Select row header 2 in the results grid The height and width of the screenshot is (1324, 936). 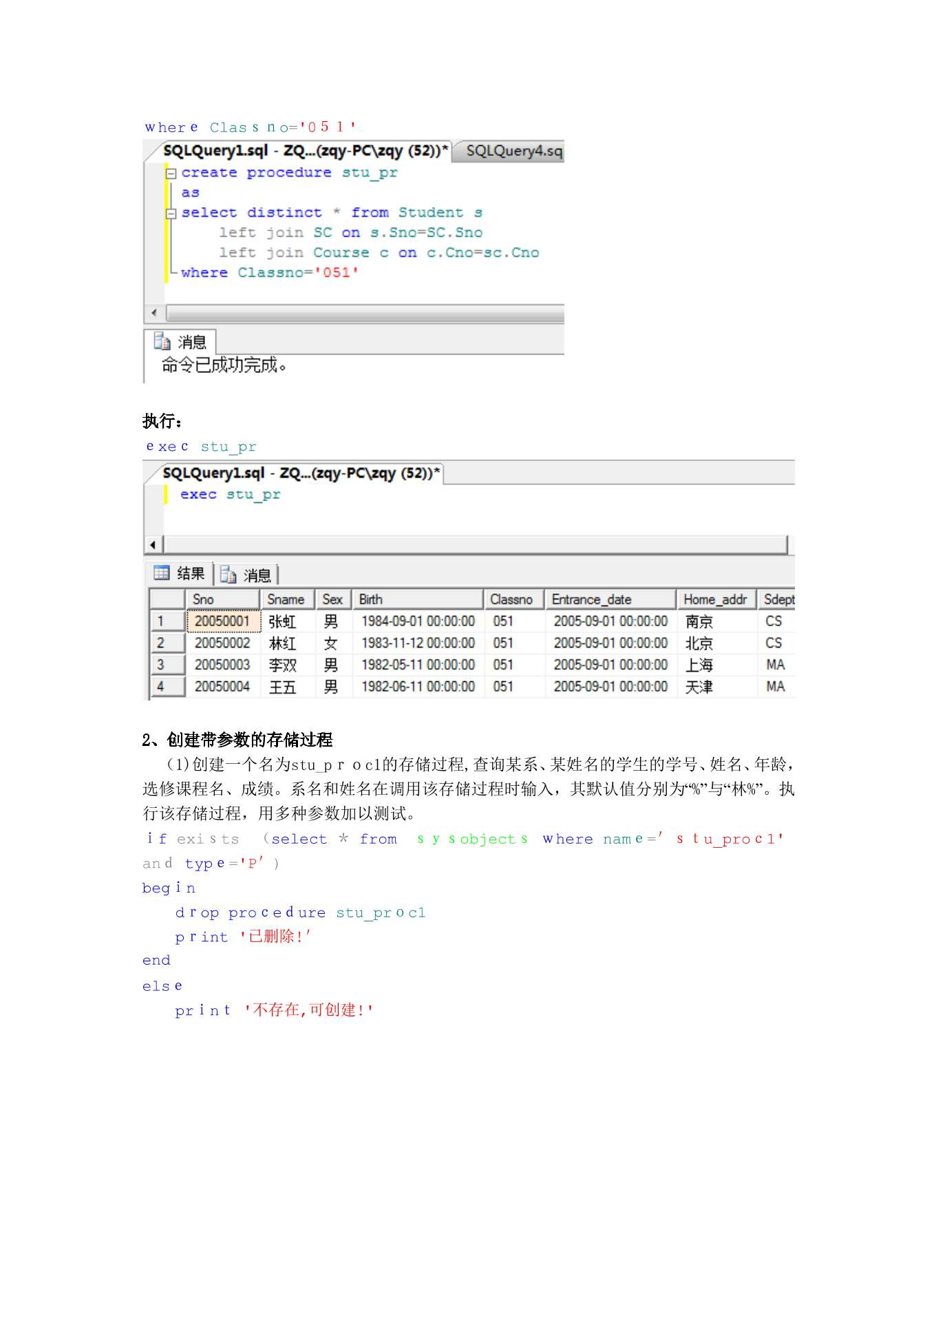[168, 643]
